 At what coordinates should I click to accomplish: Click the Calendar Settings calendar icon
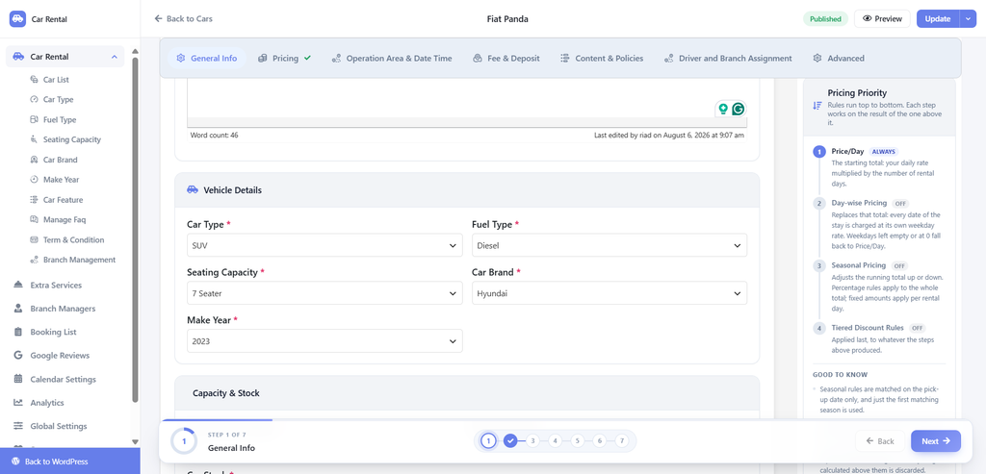tap(18, 379)
